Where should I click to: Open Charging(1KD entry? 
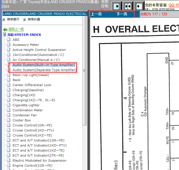click(24, 95)
